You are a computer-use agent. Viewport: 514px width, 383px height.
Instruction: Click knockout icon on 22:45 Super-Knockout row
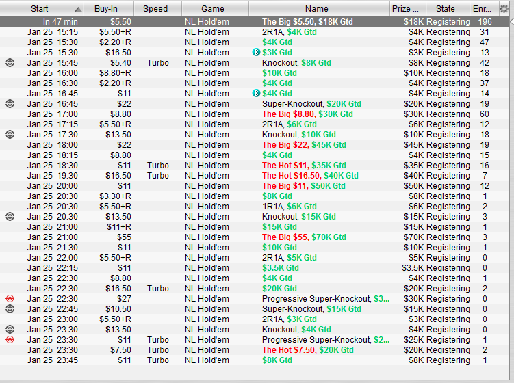(x=10, y=309)
